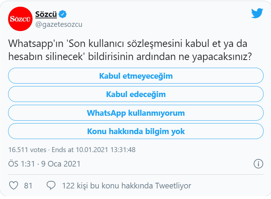Click the like count 81
This screenshot has height=199, width=271.
coord(28,186)
